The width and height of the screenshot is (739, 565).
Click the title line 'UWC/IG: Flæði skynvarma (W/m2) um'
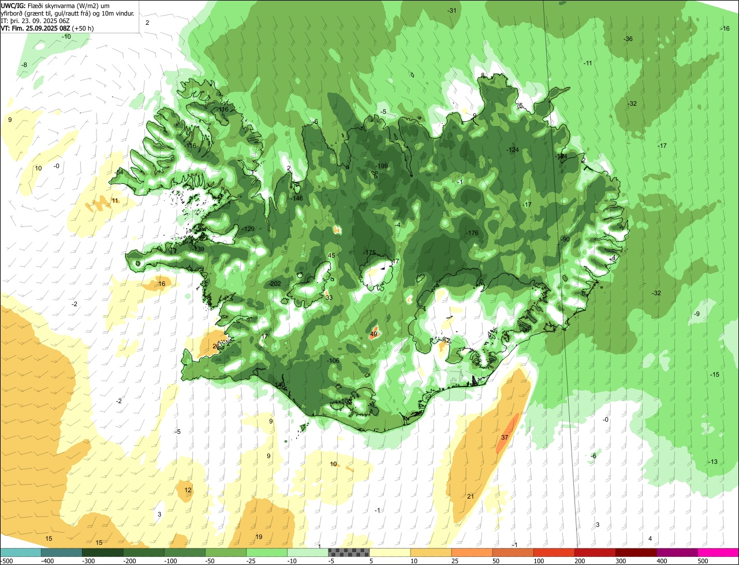pos(55,6)
